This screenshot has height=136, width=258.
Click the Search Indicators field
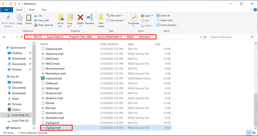pyautogui.click(x=232, y=37)
